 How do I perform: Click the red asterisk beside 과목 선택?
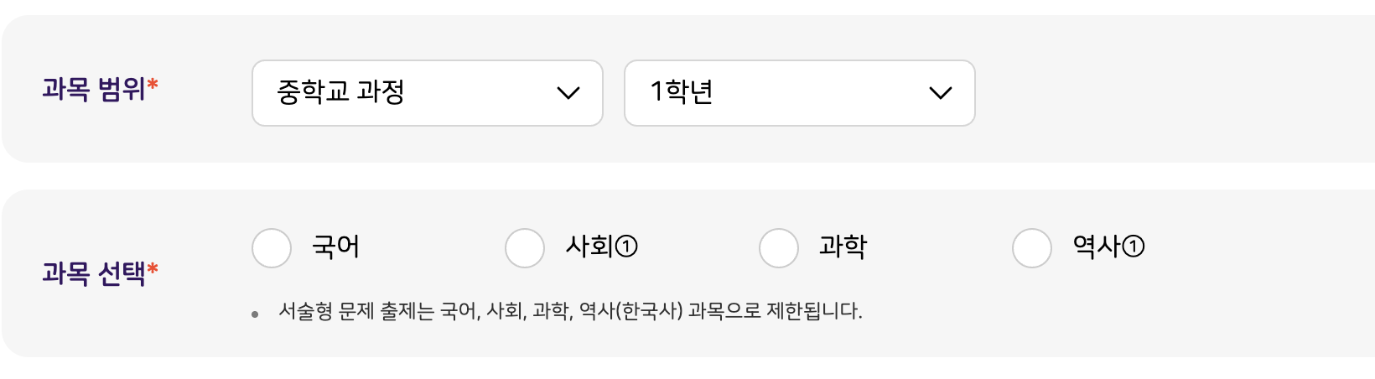(x=153, y=269)
